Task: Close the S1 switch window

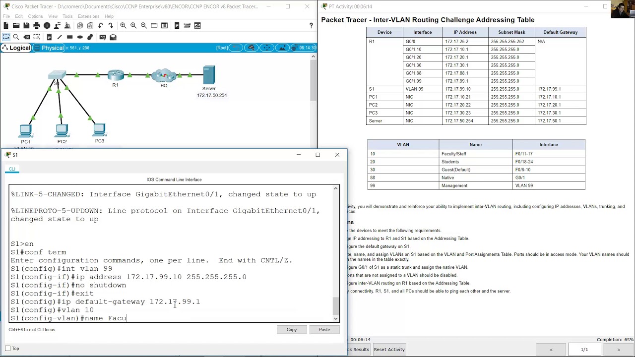Action: (x=337, y=155)
